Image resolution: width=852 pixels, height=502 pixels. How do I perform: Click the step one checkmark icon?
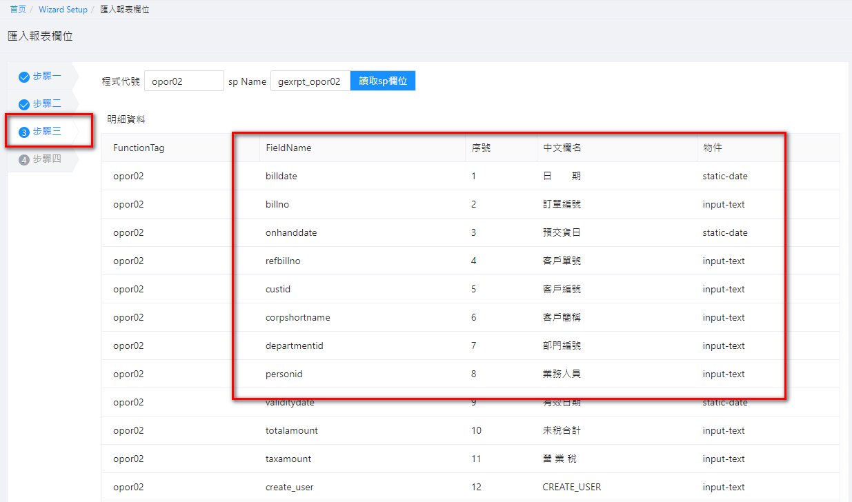pos(24,77)
